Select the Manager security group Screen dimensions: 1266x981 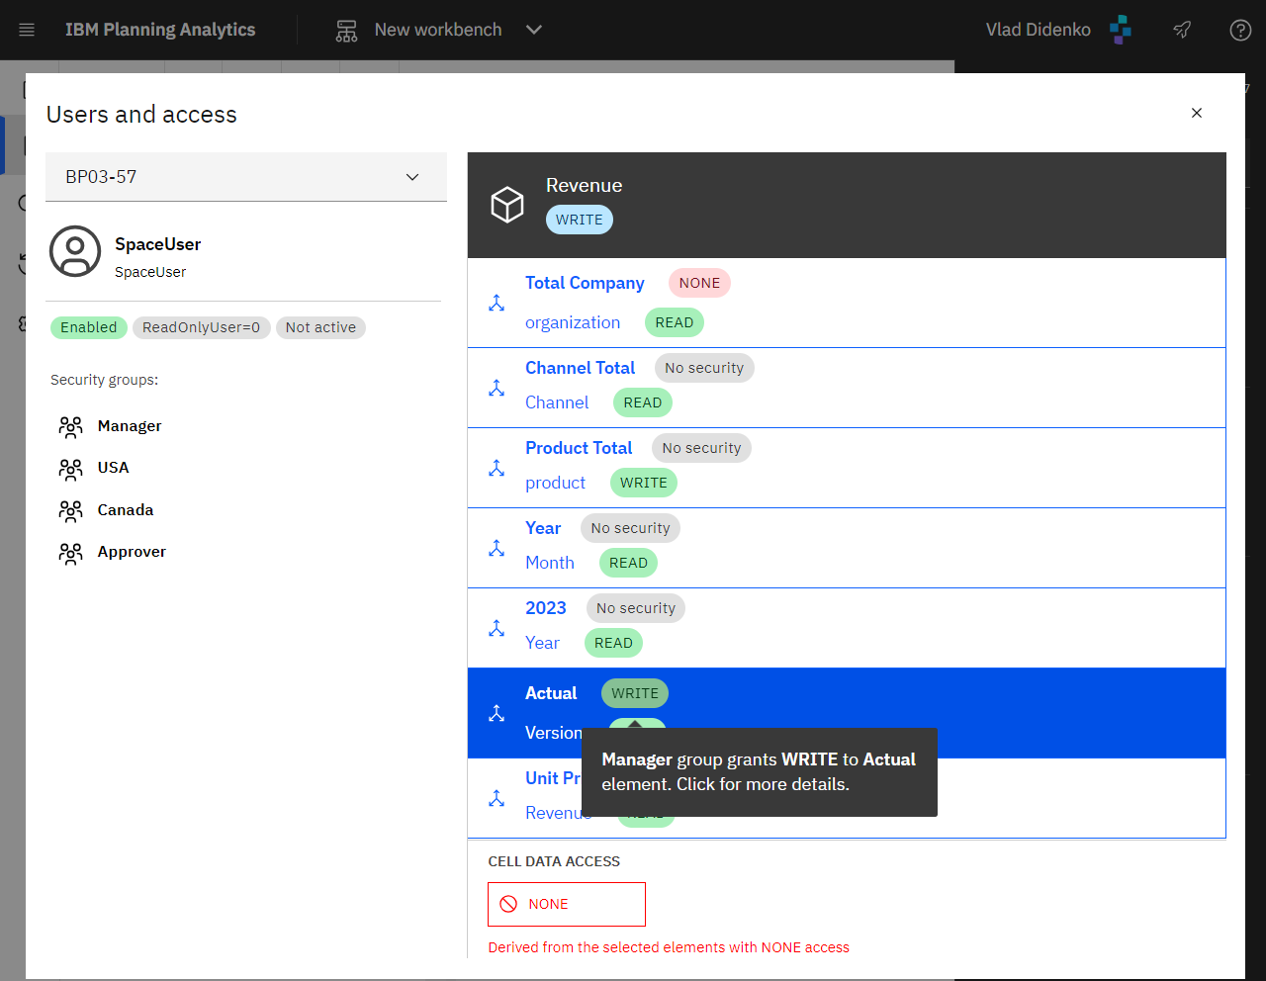[x=130, y=426]
